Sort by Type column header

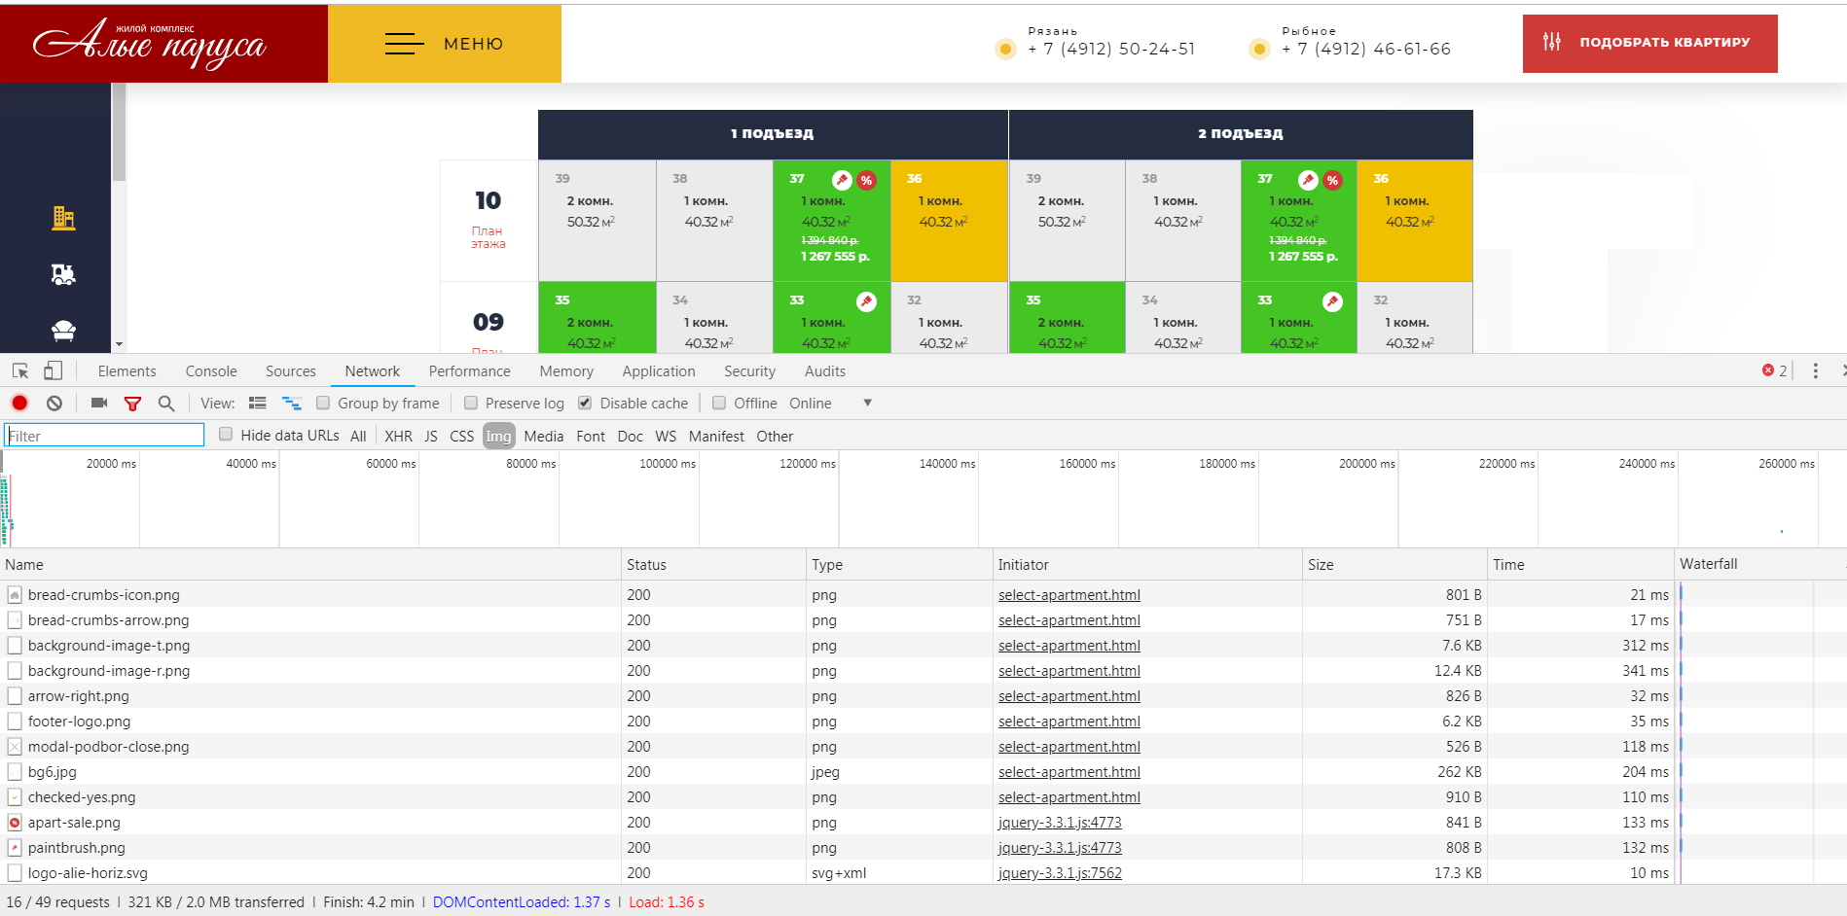pos(899,564)
